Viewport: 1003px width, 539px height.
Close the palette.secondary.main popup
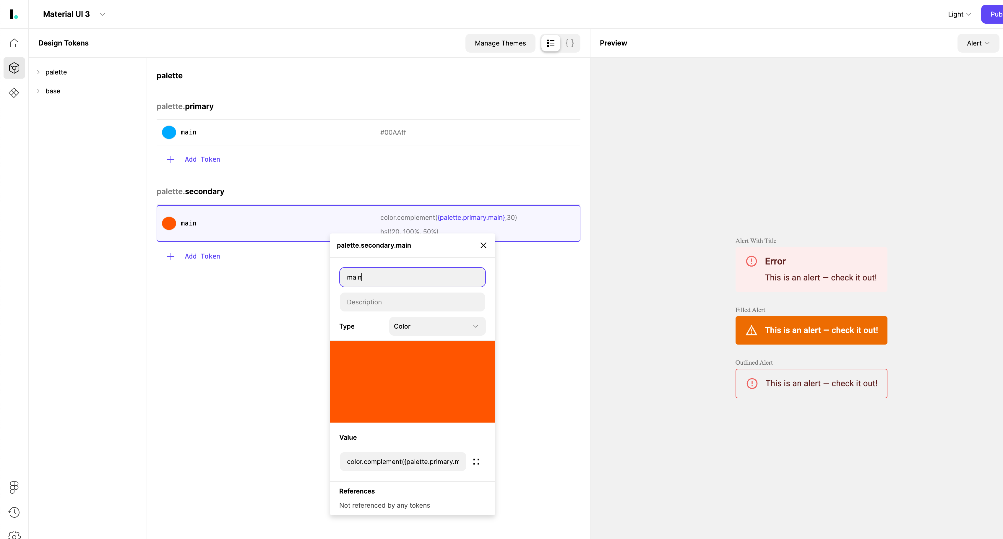click(x=483, y=245)
